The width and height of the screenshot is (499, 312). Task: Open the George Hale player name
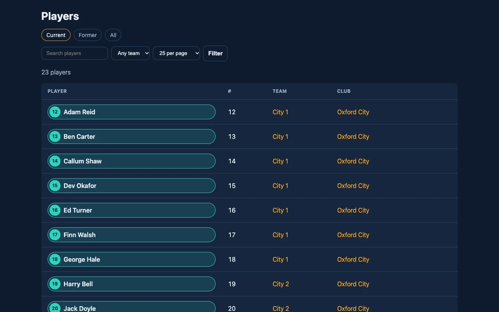[82, 259]
